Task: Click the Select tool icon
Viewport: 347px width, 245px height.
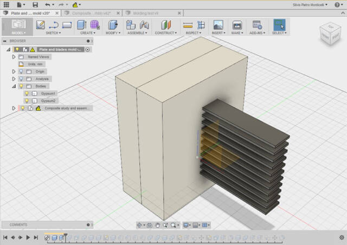Action: (x=279, y=24)
